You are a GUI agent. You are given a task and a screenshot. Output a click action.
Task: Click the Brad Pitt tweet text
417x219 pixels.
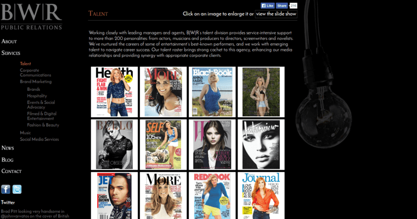coord(35,214)
